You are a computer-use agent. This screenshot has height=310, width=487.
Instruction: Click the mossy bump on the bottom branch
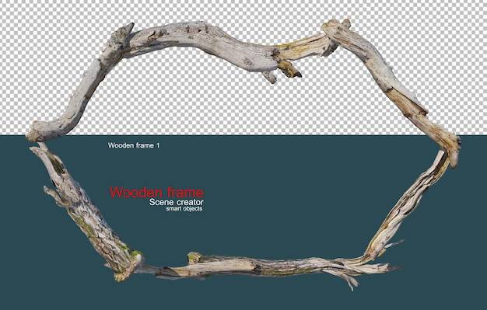click(x=194, y=258)
